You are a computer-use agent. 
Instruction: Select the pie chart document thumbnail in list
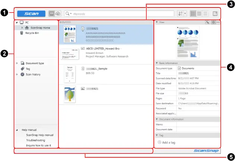click(70, 34)
